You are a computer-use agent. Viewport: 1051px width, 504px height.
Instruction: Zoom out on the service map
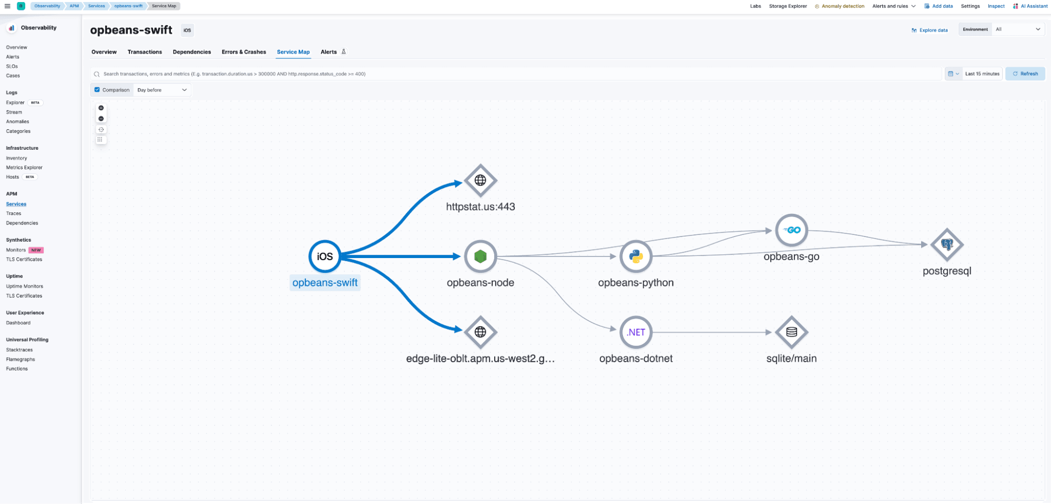coord(101,119)
